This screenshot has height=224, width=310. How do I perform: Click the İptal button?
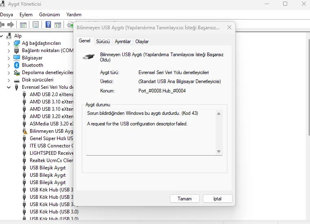coord(218,199)
